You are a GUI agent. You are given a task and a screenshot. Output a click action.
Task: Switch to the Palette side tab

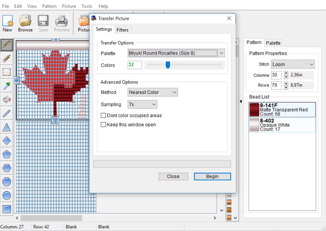273,43
